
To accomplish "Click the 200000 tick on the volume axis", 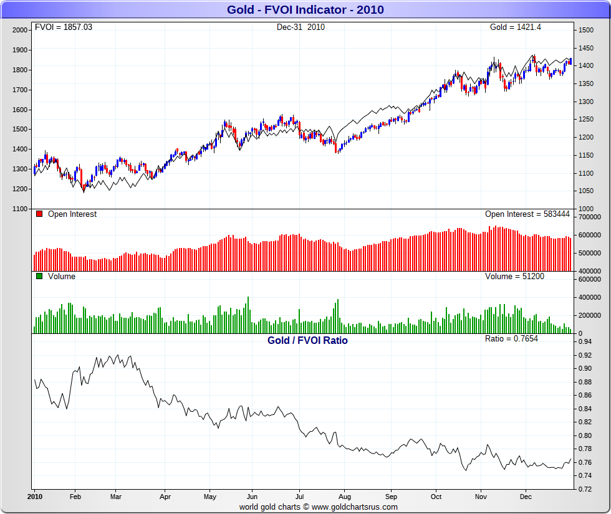I will coord(590,315).
